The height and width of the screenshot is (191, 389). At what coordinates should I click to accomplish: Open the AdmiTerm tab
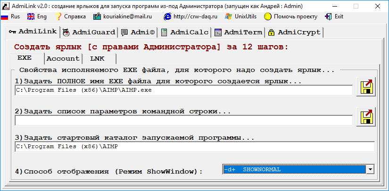click(x=238, y=32)
